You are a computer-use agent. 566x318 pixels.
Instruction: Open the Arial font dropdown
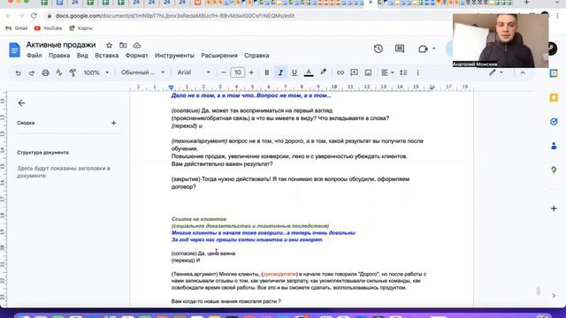coord(194,72)
